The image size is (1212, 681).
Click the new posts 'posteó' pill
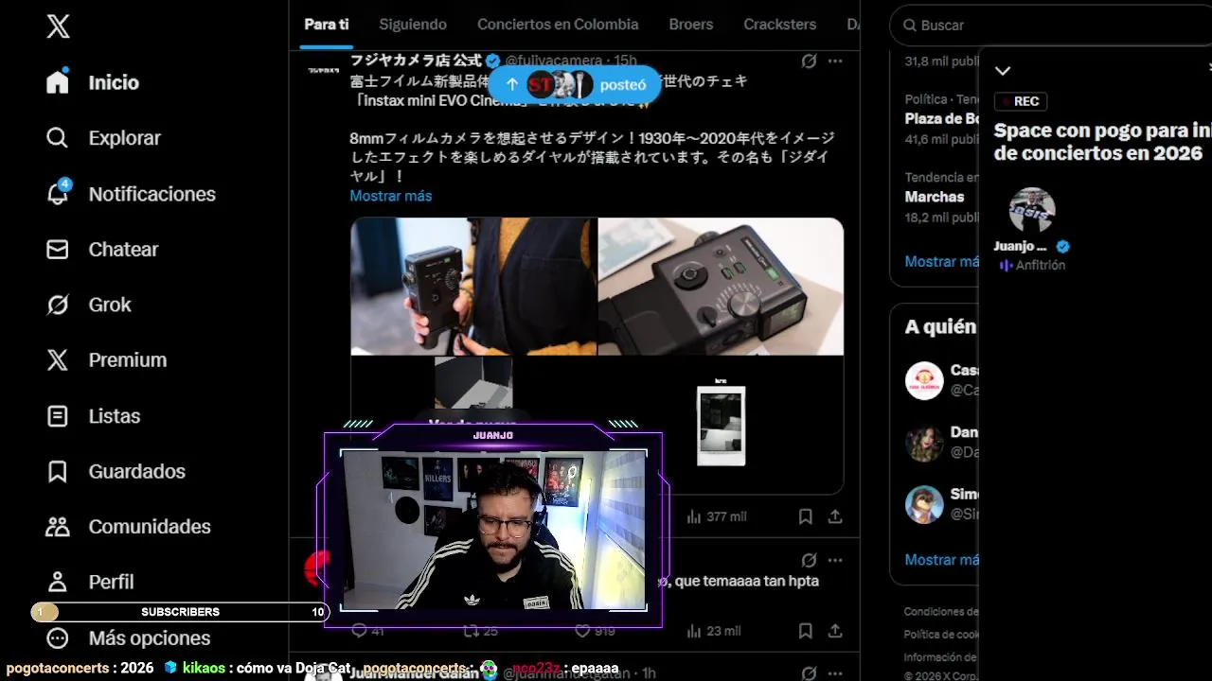point(573,84)
